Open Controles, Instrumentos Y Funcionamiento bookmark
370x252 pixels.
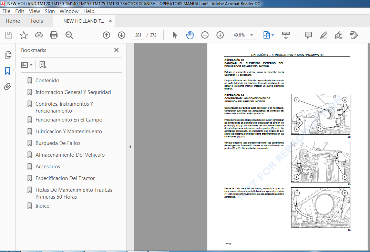(64, 107)
